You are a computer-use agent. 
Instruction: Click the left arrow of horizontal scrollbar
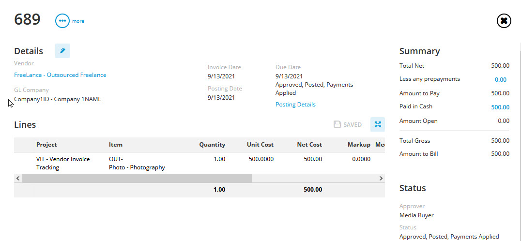point(18,178)
